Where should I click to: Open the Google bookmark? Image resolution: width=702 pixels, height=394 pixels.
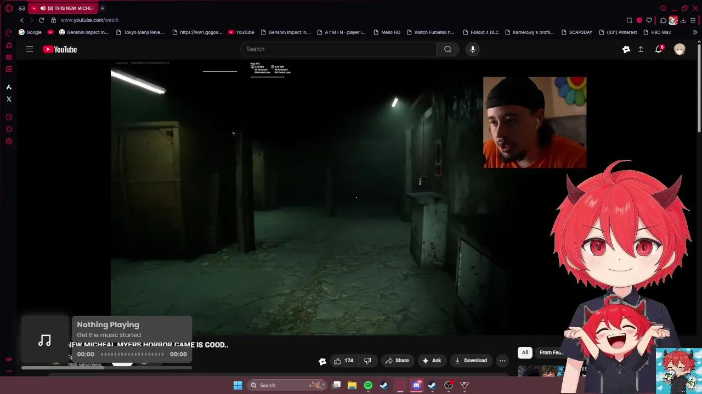30,32
